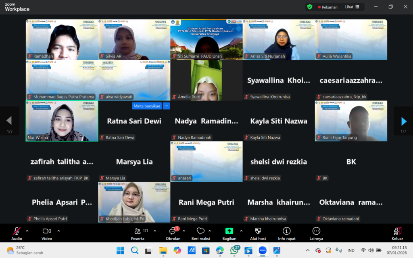The image size is (413, 258).
Task: Open the Lihat view layout menu
Action: coord(352,7)
